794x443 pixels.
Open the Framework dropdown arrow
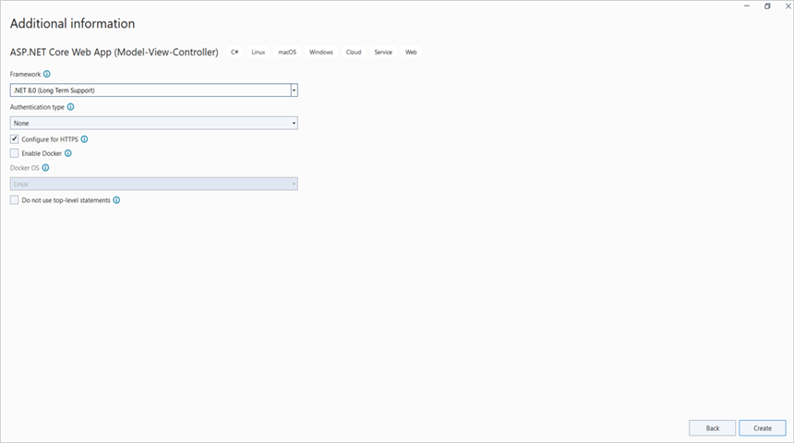tap(294, 90)
